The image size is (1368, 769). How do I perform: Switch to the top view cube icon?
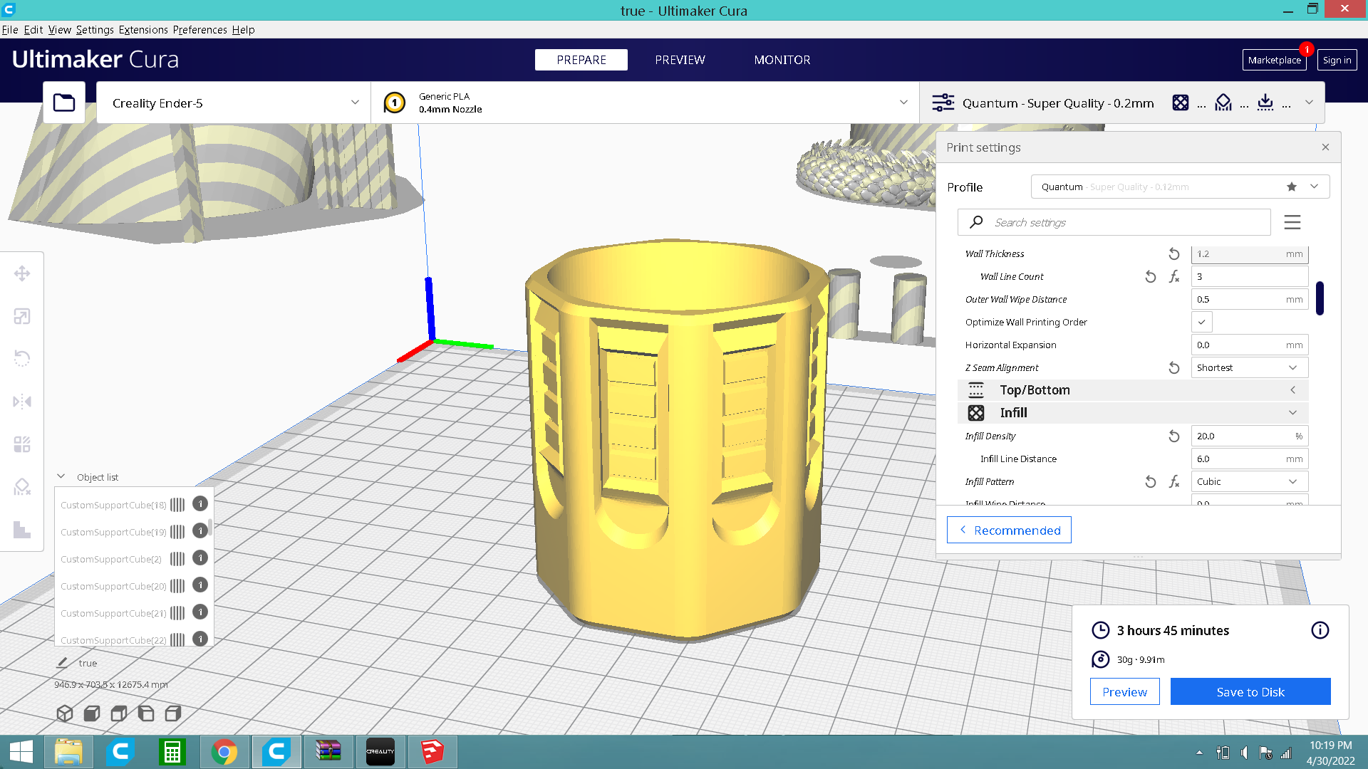119,713
